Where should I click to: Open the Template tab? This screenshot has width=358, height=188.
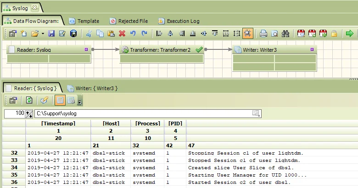tap(84, 21)
